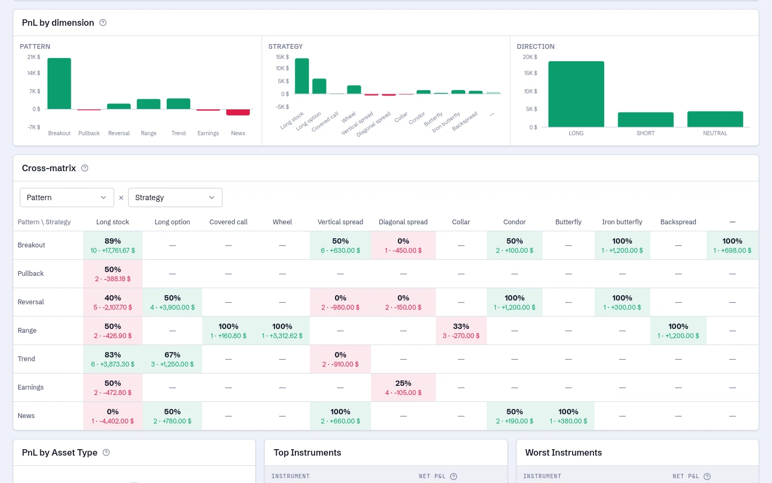Image resolution: width=772 pixels, height=483 pixels.
Task: Select News Condor cell +190.00 $
Action: 515,416
